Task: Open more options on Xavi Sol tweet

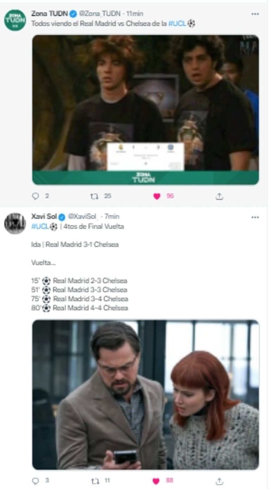Action: coord(255,217)
